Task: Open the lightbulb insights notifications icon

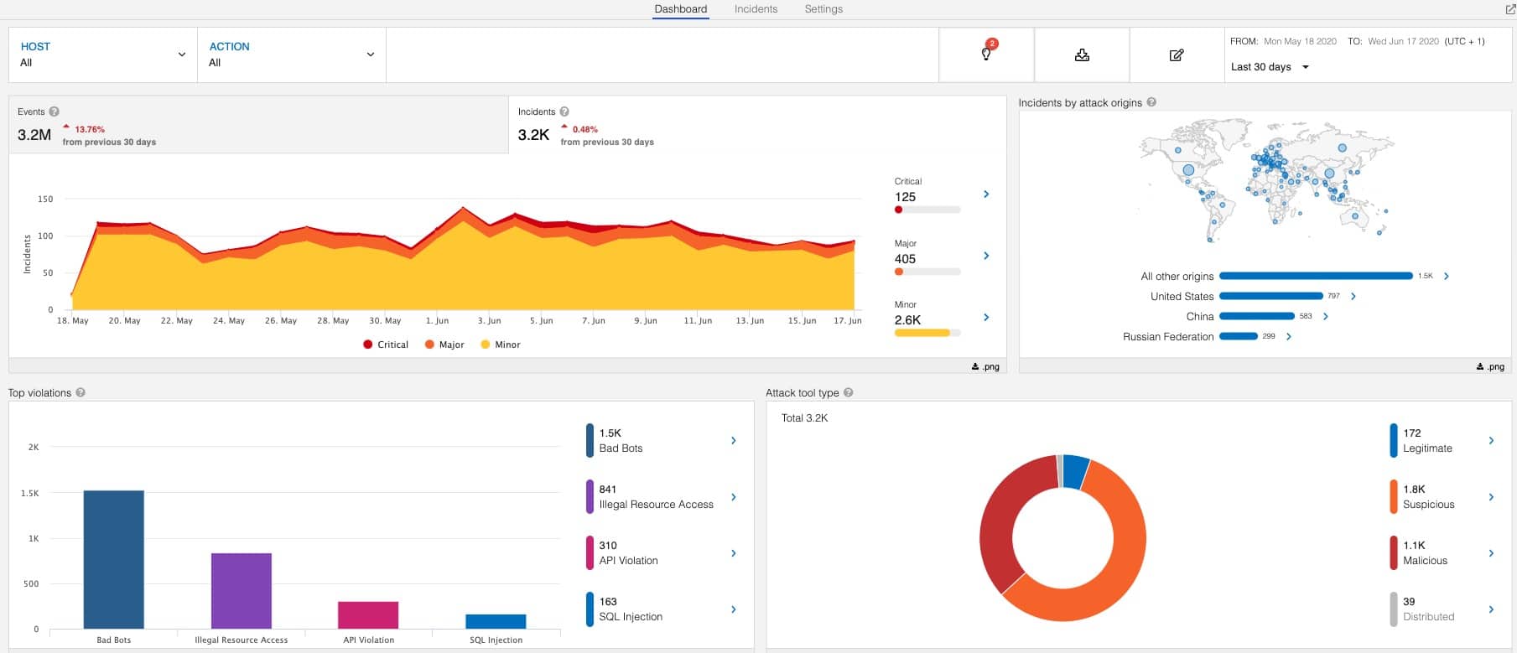Action: (x=986, y=54)
